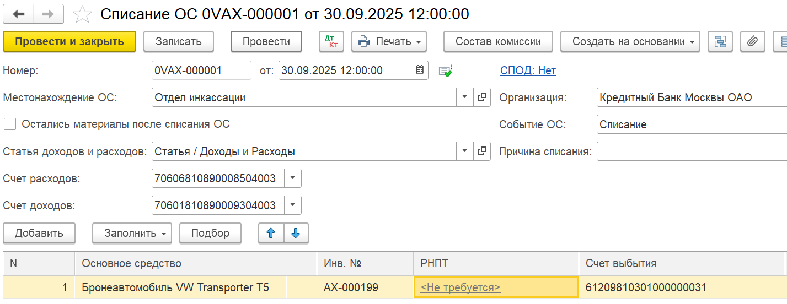The height and width of the screenshot is (304, 787).
Task: Show Дт/Кт accounting entries
Action: (x=331, y=41)
